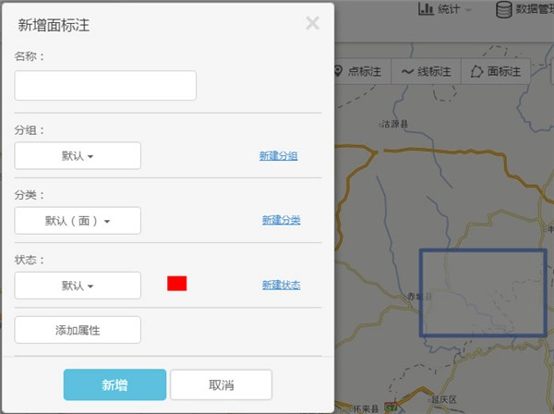Click the 数据管理 database icon
Screen dimensions: 554x414
coord(503,9)
